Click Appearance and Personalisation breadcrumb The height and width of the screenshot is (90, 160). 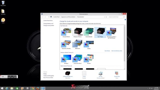click(x=68, y=17)
